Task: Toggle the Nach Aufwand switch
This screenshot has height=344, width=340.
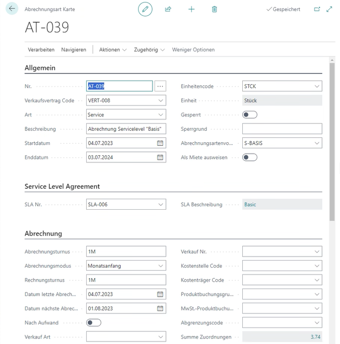Action: tap(94, 323)
